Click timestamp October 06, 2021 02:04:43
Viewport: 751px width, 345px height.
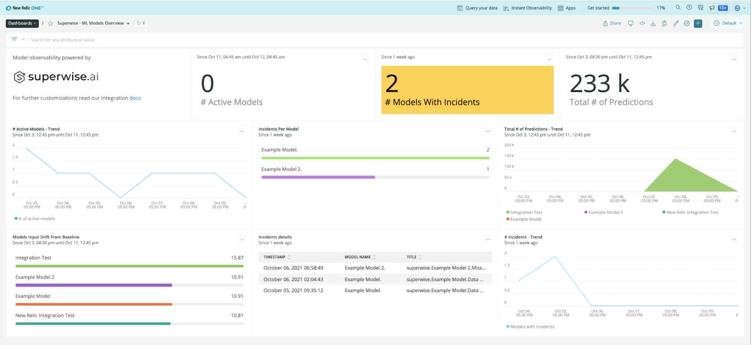[x=293, y=279]
